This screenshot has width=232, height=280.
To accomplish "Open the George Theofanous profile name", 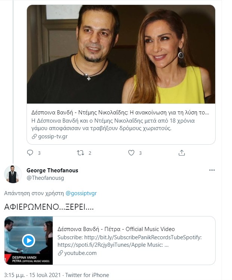I will [52, 170].
